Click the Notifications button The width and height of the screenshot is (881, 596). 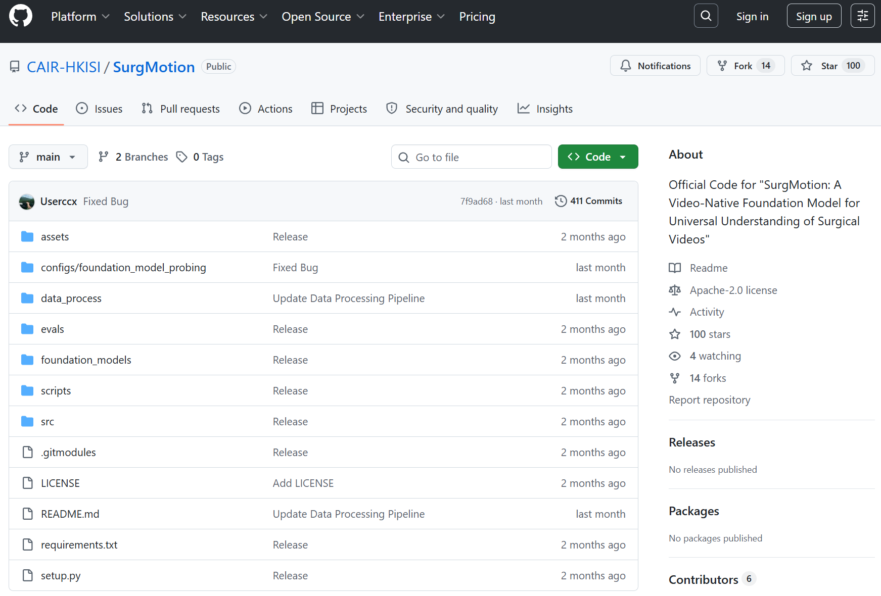point(655,66)
